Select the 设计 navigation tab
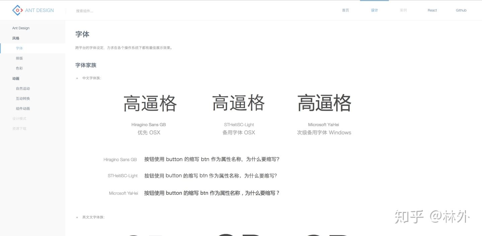 [374, 10]
